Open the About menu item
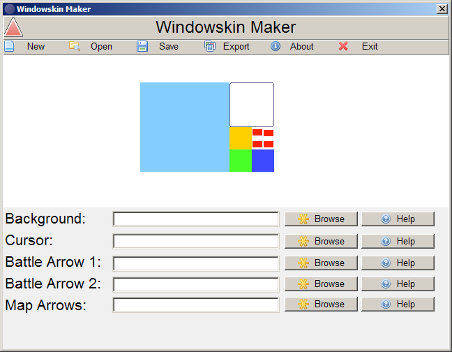 point(301,47)
